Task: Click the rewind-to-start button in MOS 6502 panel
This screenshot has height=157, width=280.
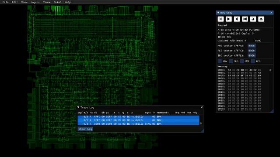Action: pyautogui.click(x=220, y=19)
